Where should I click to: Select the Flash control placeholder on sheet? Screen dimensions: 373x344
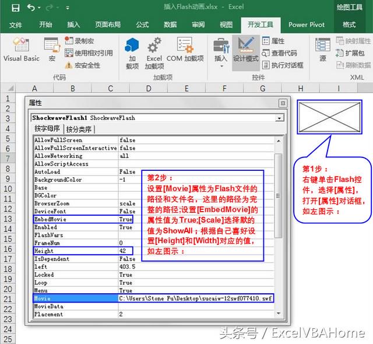coord(329,117)
